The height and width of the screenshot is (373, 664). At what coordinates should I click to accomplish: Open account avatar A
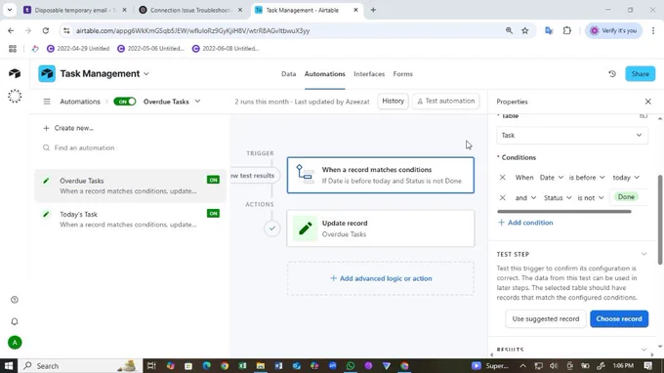(15, 343)
